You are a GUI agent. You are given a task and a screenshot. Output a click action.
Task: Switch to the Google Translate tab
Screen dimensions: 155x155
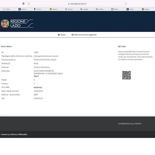pyautogui.click(x=85, y=9)
